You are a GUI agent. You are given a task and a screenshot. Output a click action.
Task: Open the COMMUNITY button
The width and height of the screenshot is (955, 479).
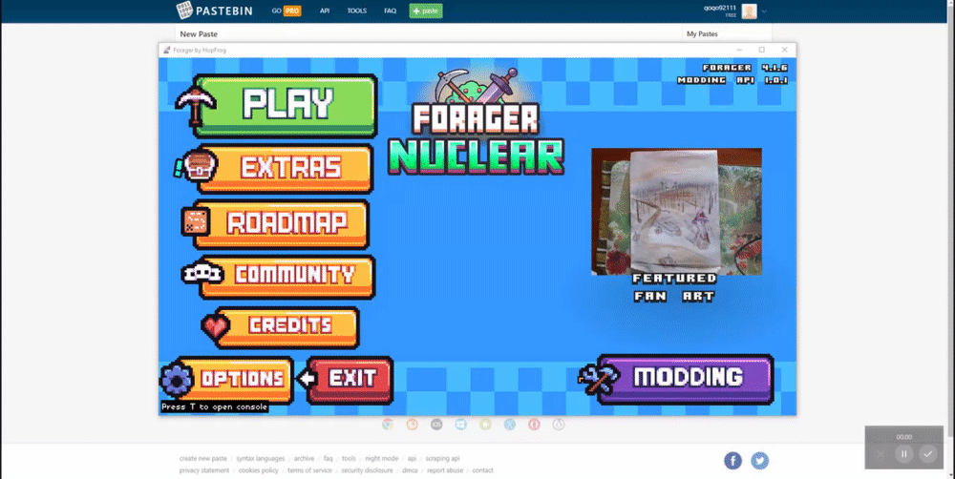point(286,277)
